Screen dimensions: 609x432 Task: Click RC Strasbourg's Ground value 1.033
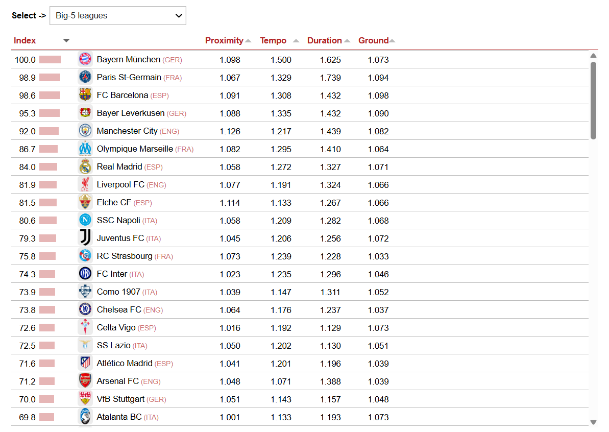(378, 256)
